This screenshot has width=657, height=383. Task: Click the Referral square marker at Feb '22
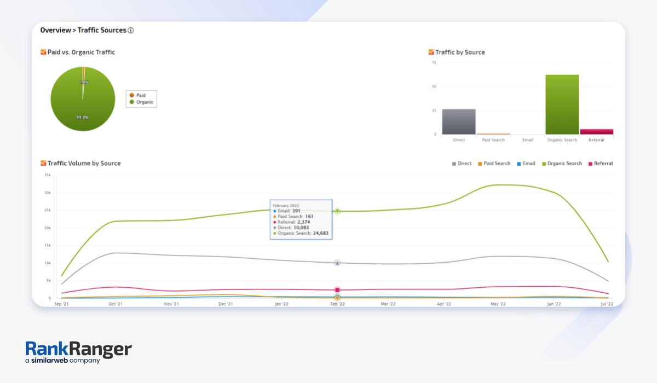pyautogui.click(x=337, y=290)
